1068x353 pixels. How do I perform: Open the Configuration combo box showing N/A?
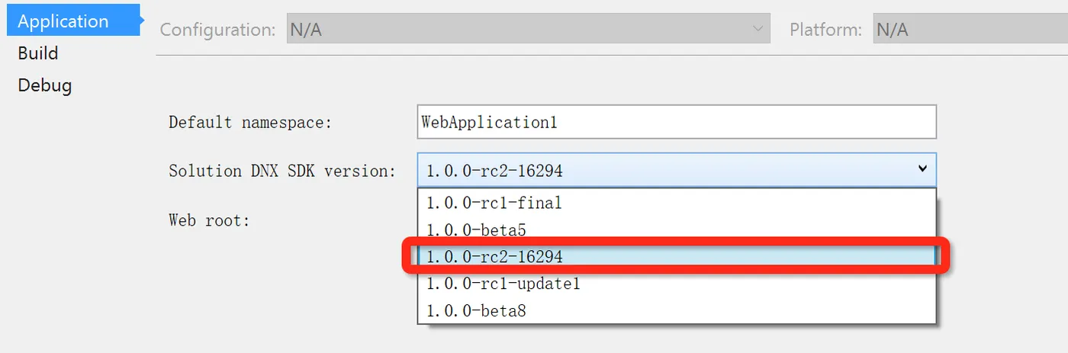pyautogui.click(x=519, y=30)
